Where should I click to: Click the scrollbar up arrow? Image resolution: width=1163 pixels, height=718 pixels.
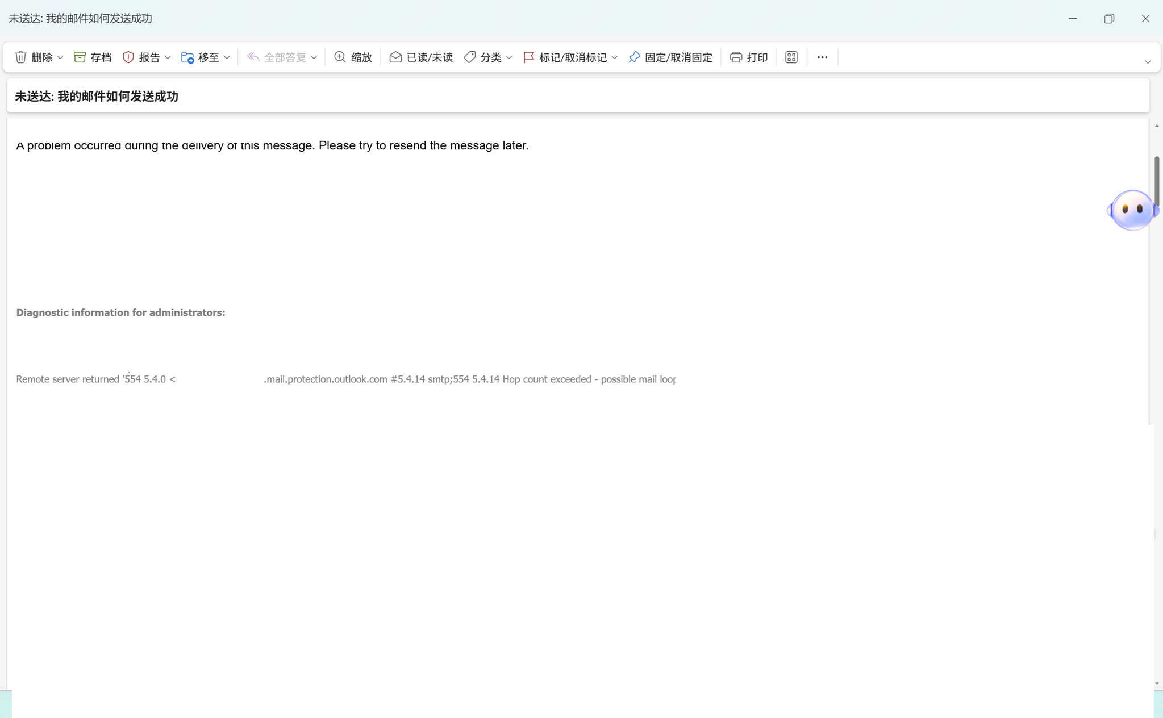(x=1157, y=126)
